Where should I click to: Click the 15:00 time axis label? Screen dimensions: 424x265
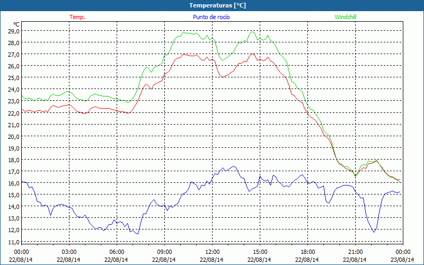coord(260,252)
